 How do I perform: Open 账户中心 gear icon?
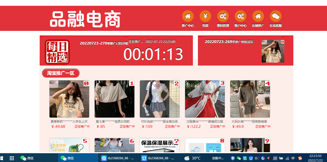(x=241, y=16)
